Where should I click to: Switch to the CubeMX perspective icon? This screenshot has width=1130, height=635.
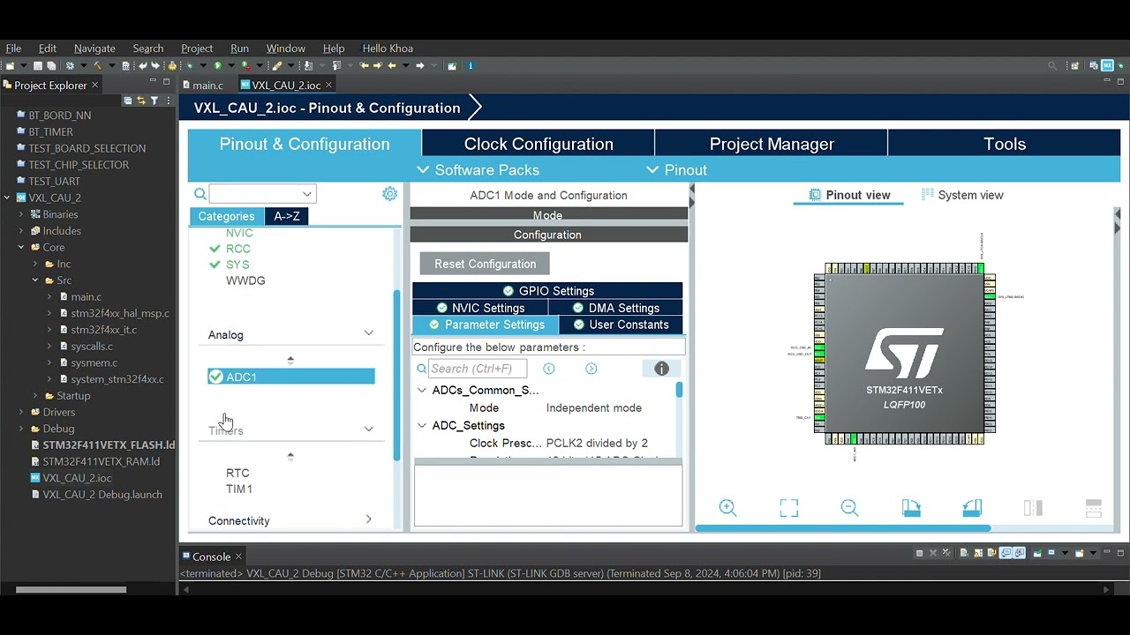[x=1107, y=65]
